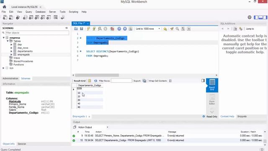Click the Filter Rows input field

(x=121, y=81)
